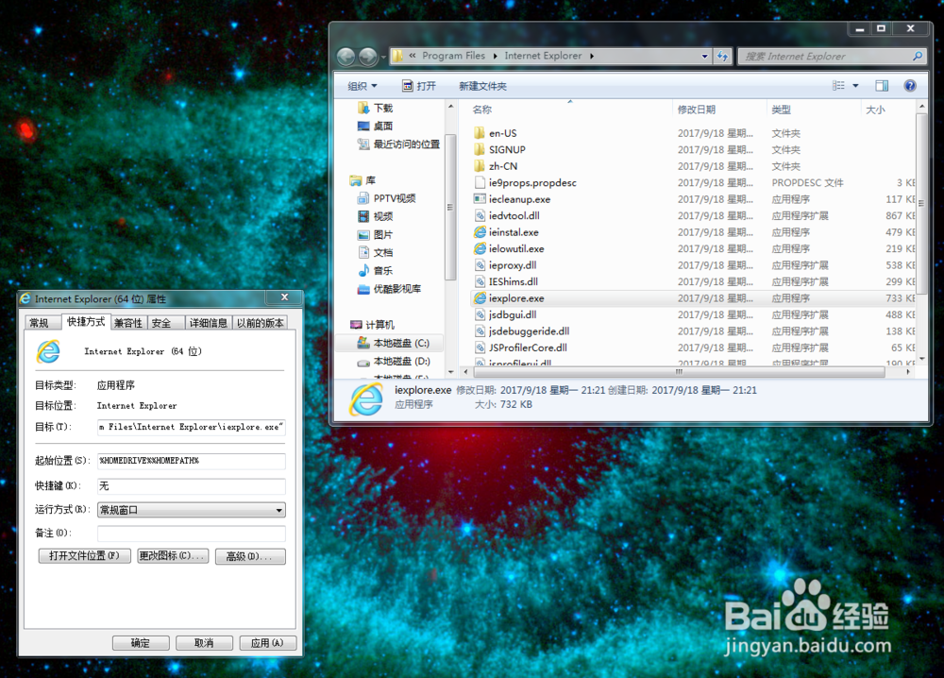
Task: Toggle the preview pane icon
Action: [x=882, y=86]
